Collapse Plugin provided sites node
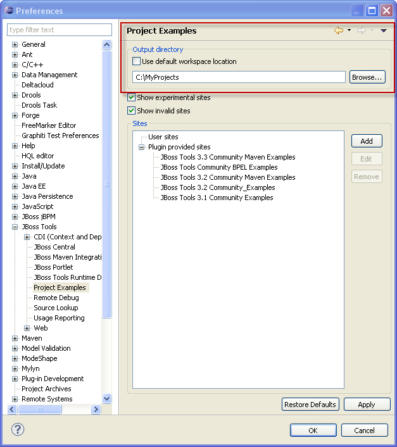397x447 pixels. 141,147
